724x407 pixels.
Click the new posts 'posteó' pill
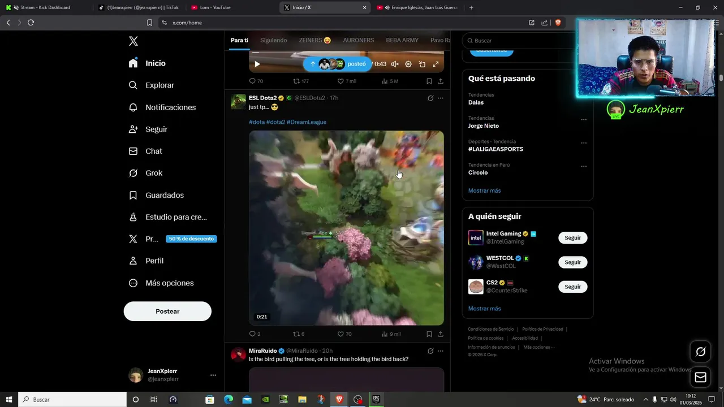pyautogui.click(x=338, y=64)
